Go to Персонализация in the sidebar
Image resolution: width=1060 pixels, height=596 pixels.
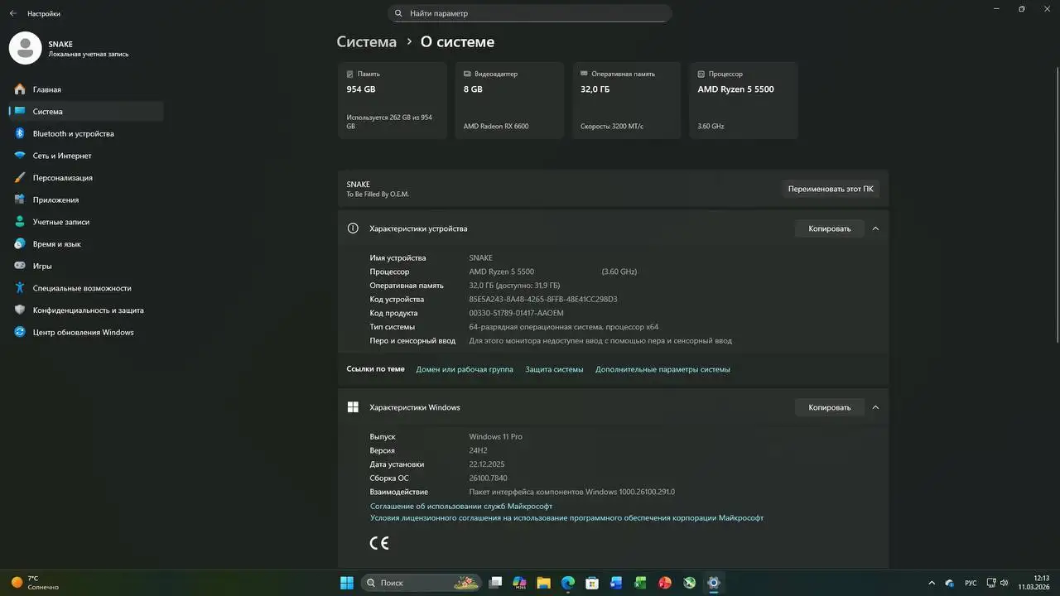coord(62,178)
